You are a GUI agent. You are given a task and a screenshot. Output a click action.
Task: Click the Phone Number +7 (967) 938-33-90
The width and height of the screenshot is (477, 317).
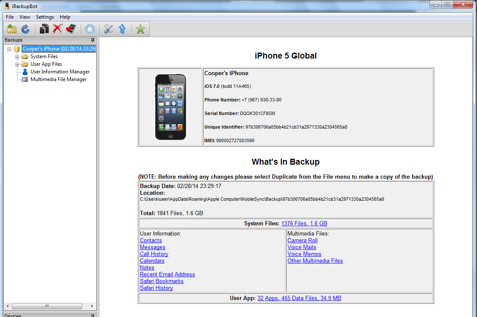(261, 100)
